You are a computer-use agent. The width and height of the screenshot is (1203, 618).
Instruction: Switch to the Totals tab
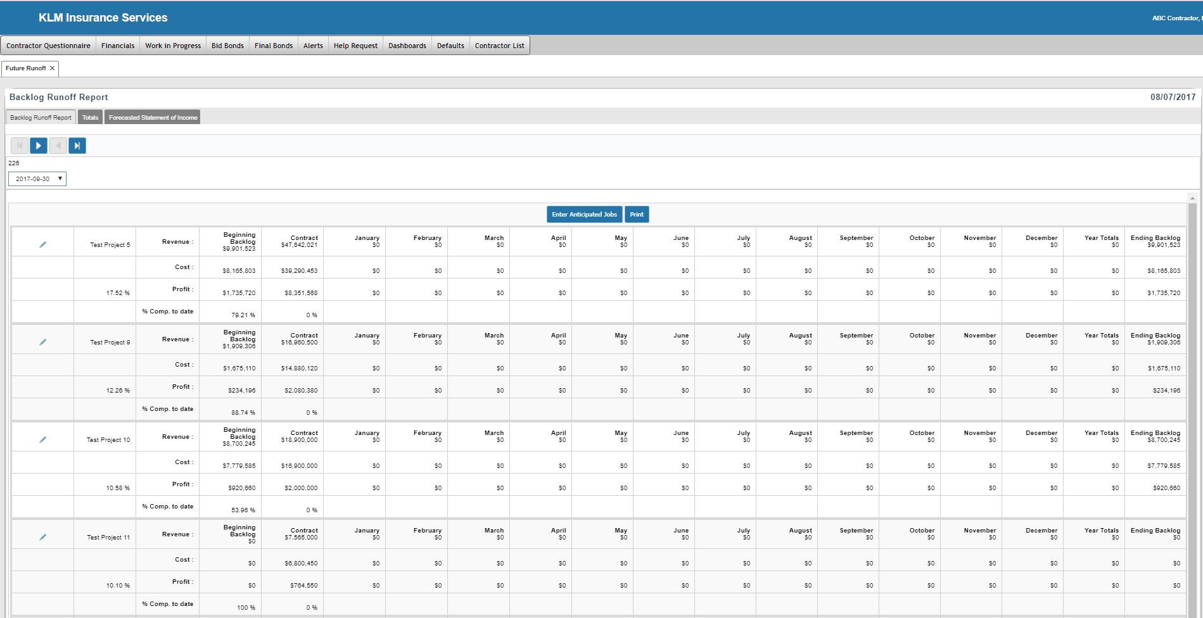pos(90,118)
